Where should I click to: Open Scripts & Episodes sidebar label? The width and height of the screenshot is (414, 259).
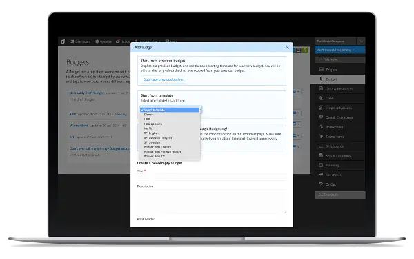339,108
